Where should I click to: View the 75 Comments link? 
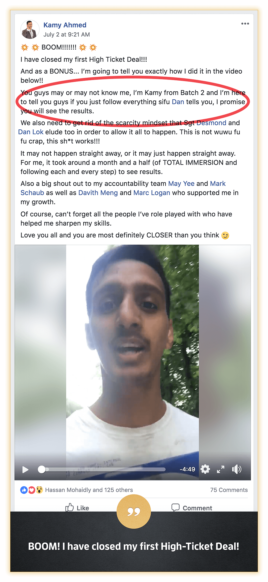[x=229, y=490]
